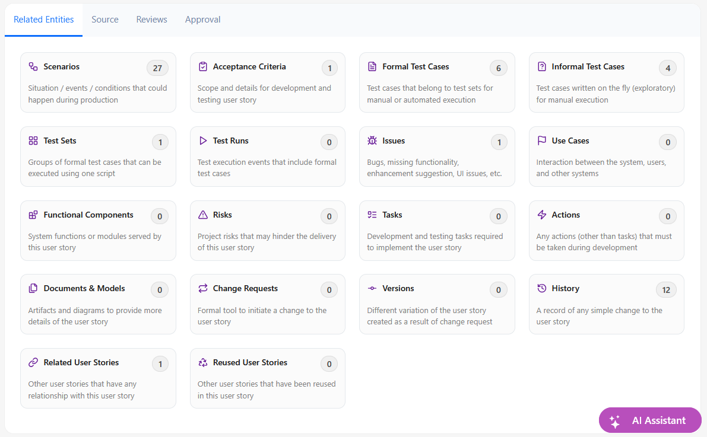
Task: Click the Scenarios card icon
Action: point(33,67)
